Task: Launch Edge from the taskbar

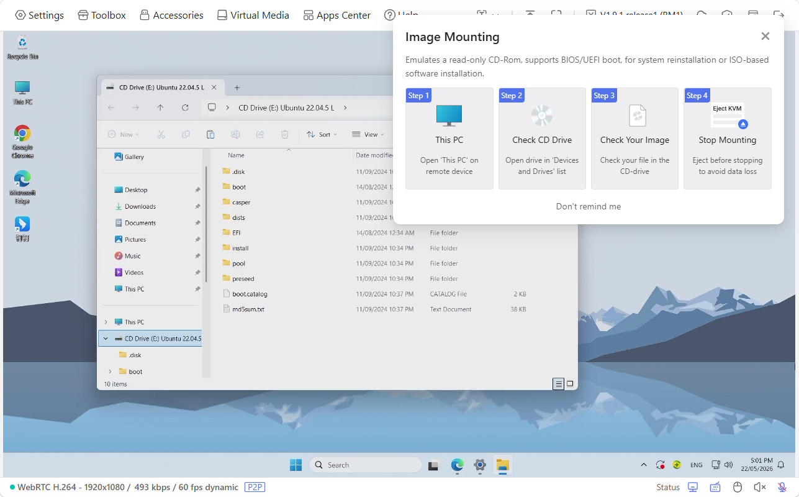Action: point(457,465)
